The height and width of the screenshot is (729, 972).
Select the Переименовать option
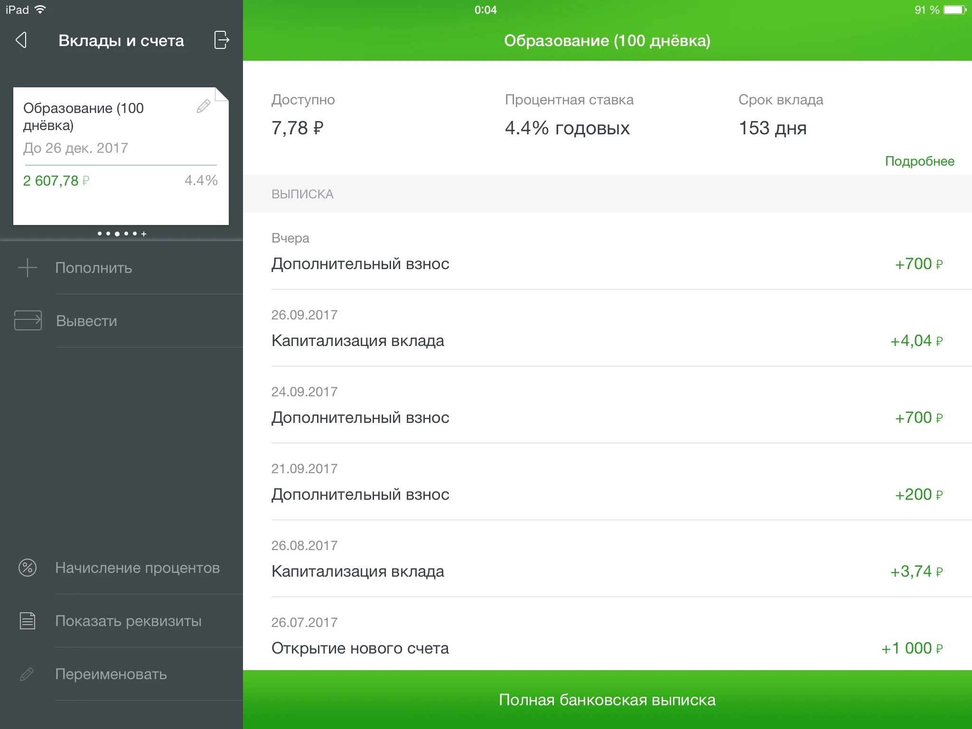click(x=111, y=674)
